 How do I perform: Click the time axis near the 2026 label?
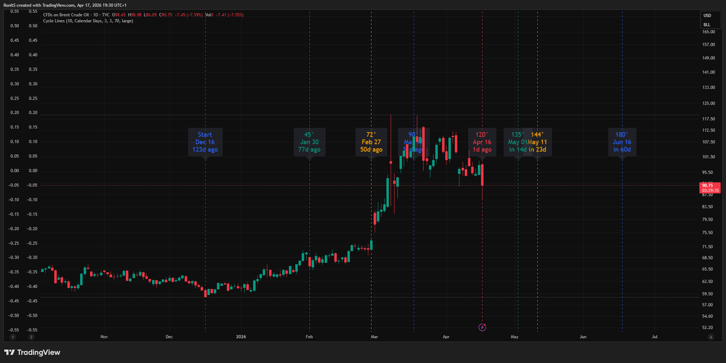pos(241,336)
